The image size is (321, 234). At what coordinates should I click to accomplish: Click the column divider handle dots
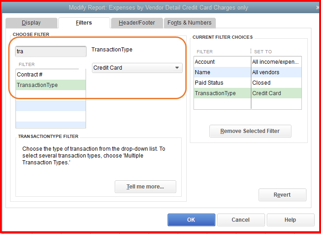(250, 51)
